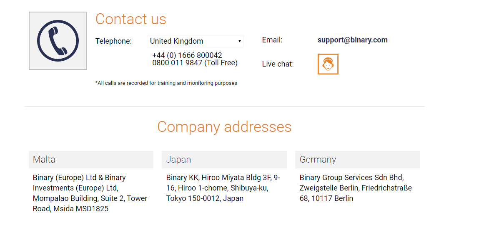
Task: Open the United Kingdom country dropdown
Action: pyautogui.click(x=195, y=41)
